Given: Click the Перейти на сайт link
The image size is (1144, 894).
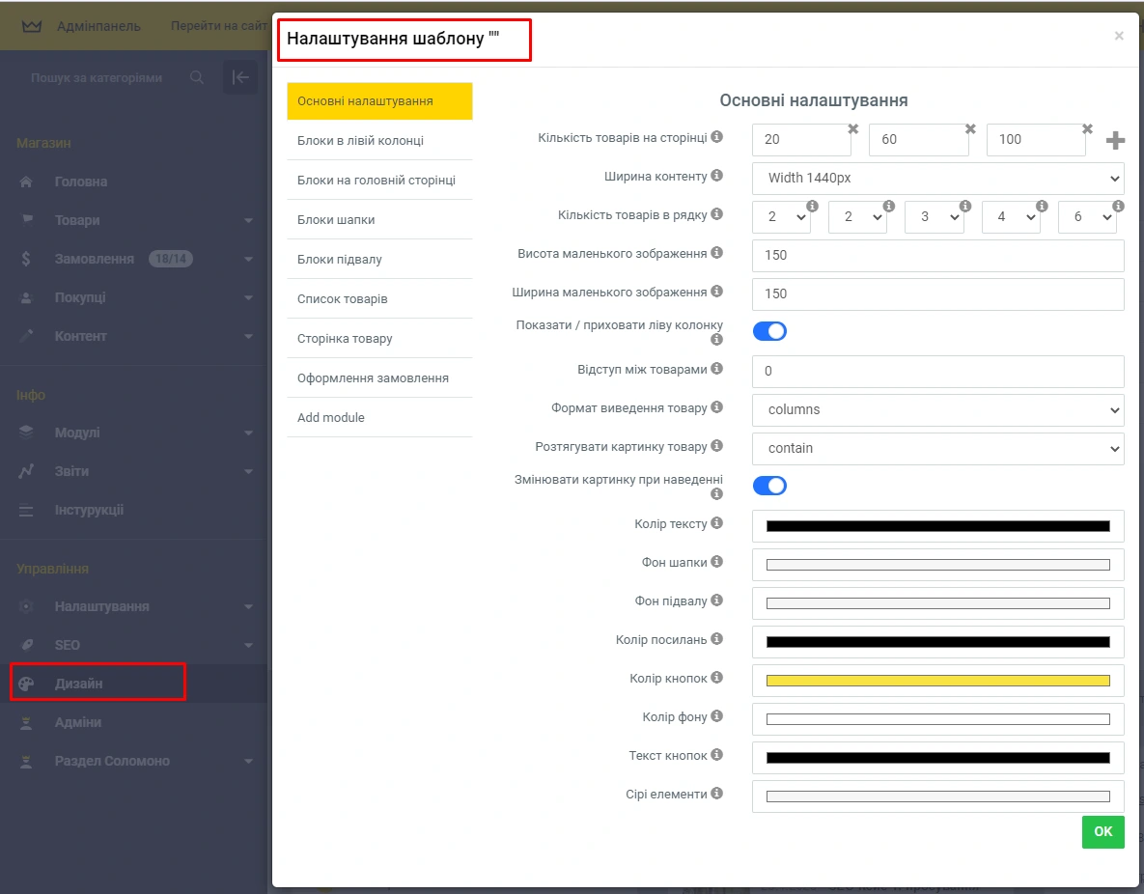Looking at the screenshot, I should (x=218, y=26).
